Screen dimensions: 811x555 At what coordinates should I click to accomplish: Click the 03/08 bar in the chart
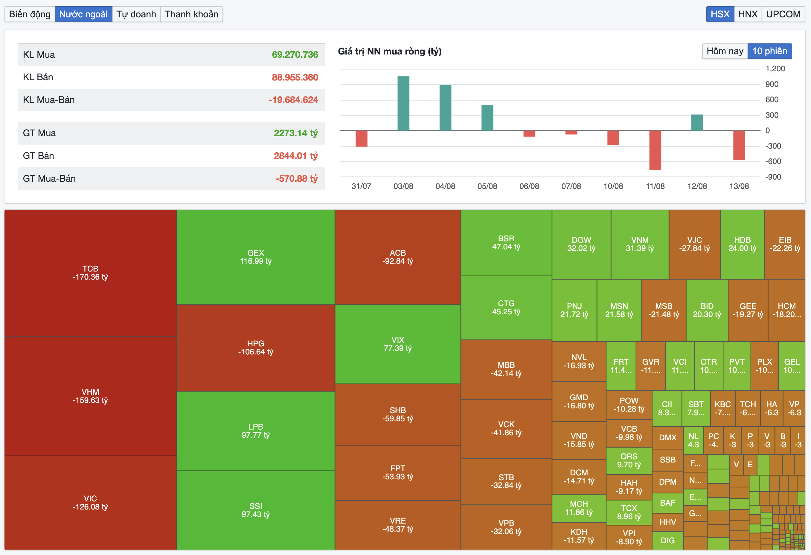403,103
